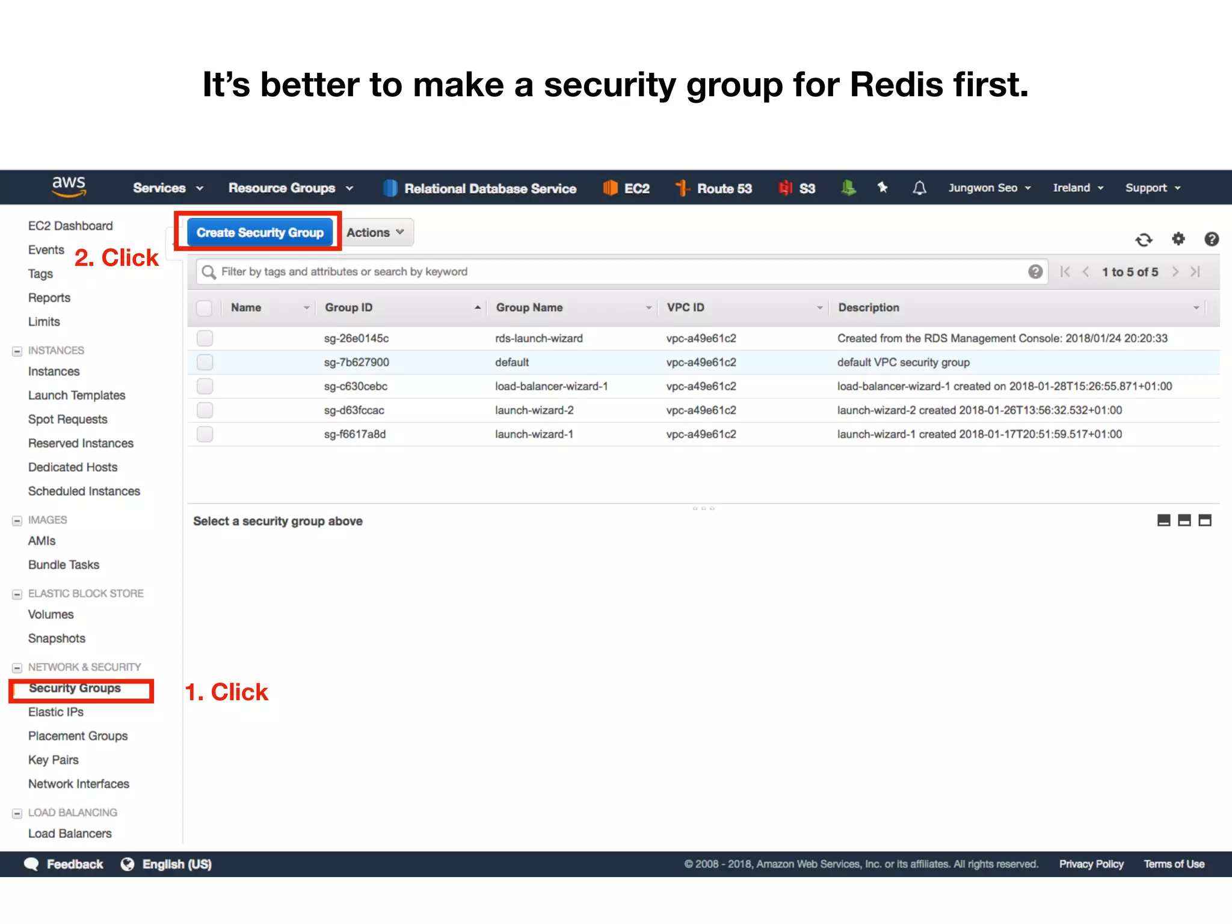Open the Ireland region dropdown

click(1078, 188)
